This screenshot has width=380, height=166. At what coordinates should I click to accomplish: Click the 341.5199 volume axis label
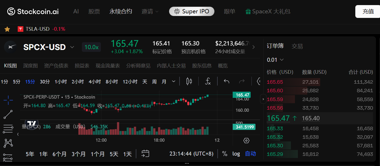(244, 127)
